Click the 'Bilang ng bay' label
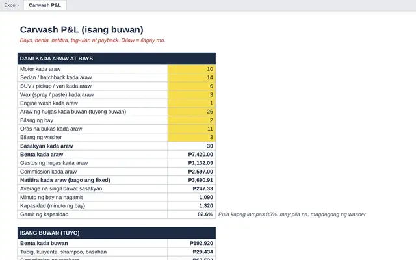This screenshot has height=260, width=416. tap(36, 120)
